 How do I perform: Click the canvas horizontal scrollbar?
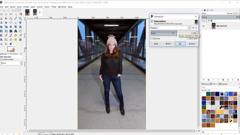coord(112,131)
